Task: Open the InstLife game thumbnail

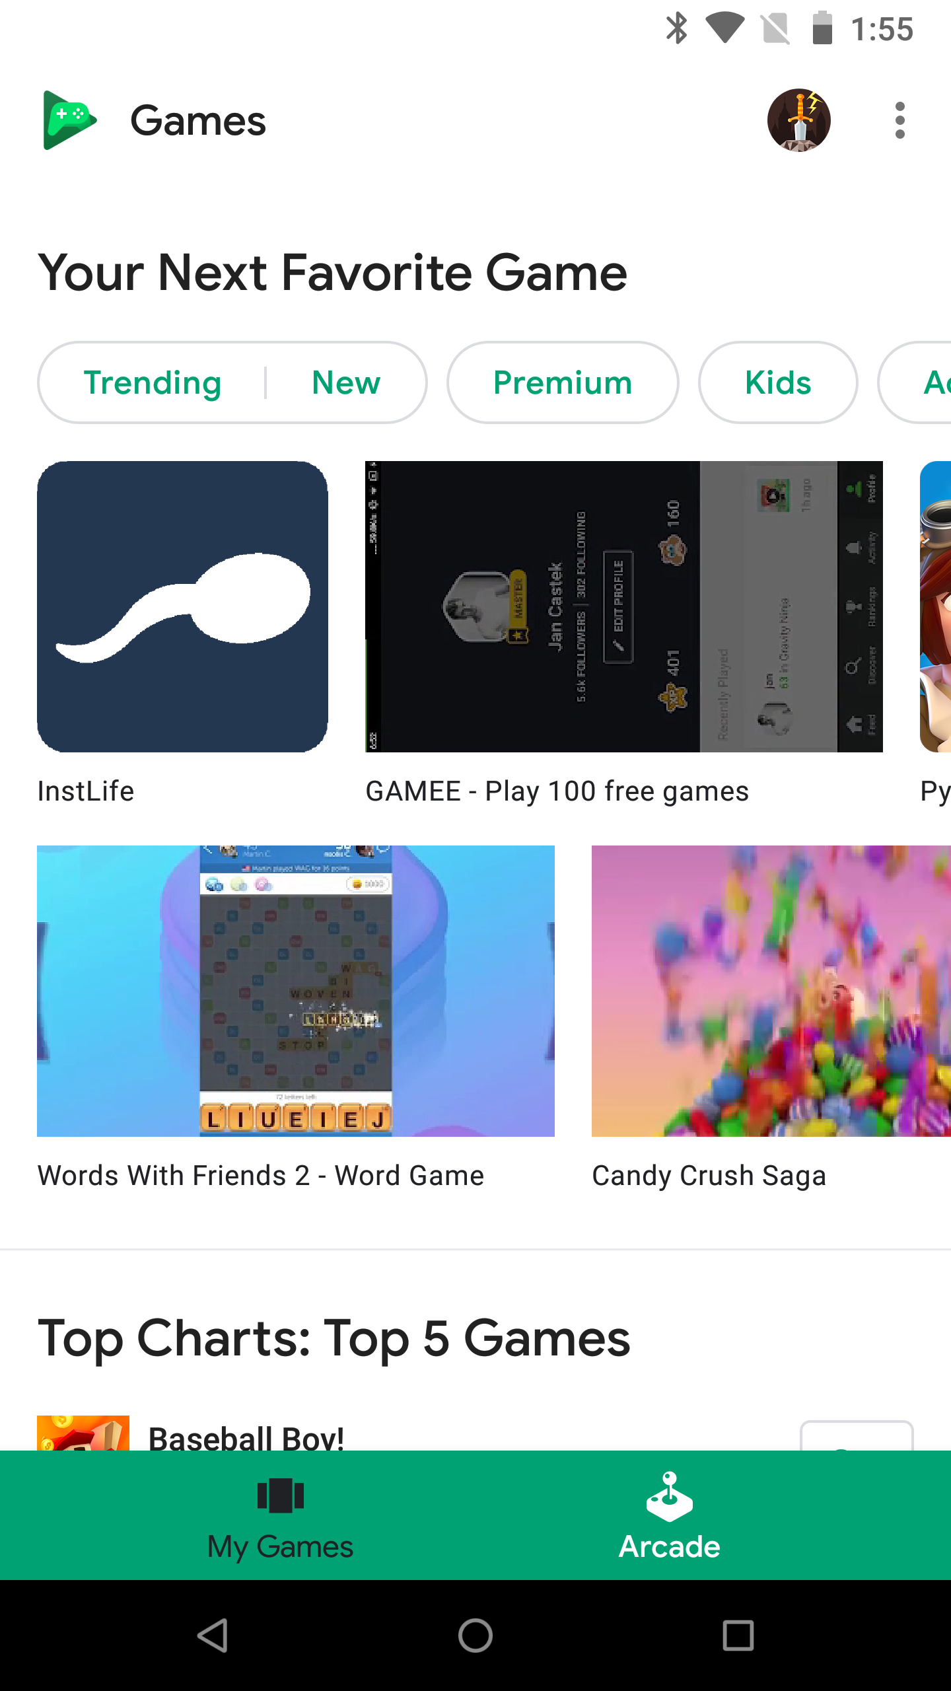Action: (182, 606)
